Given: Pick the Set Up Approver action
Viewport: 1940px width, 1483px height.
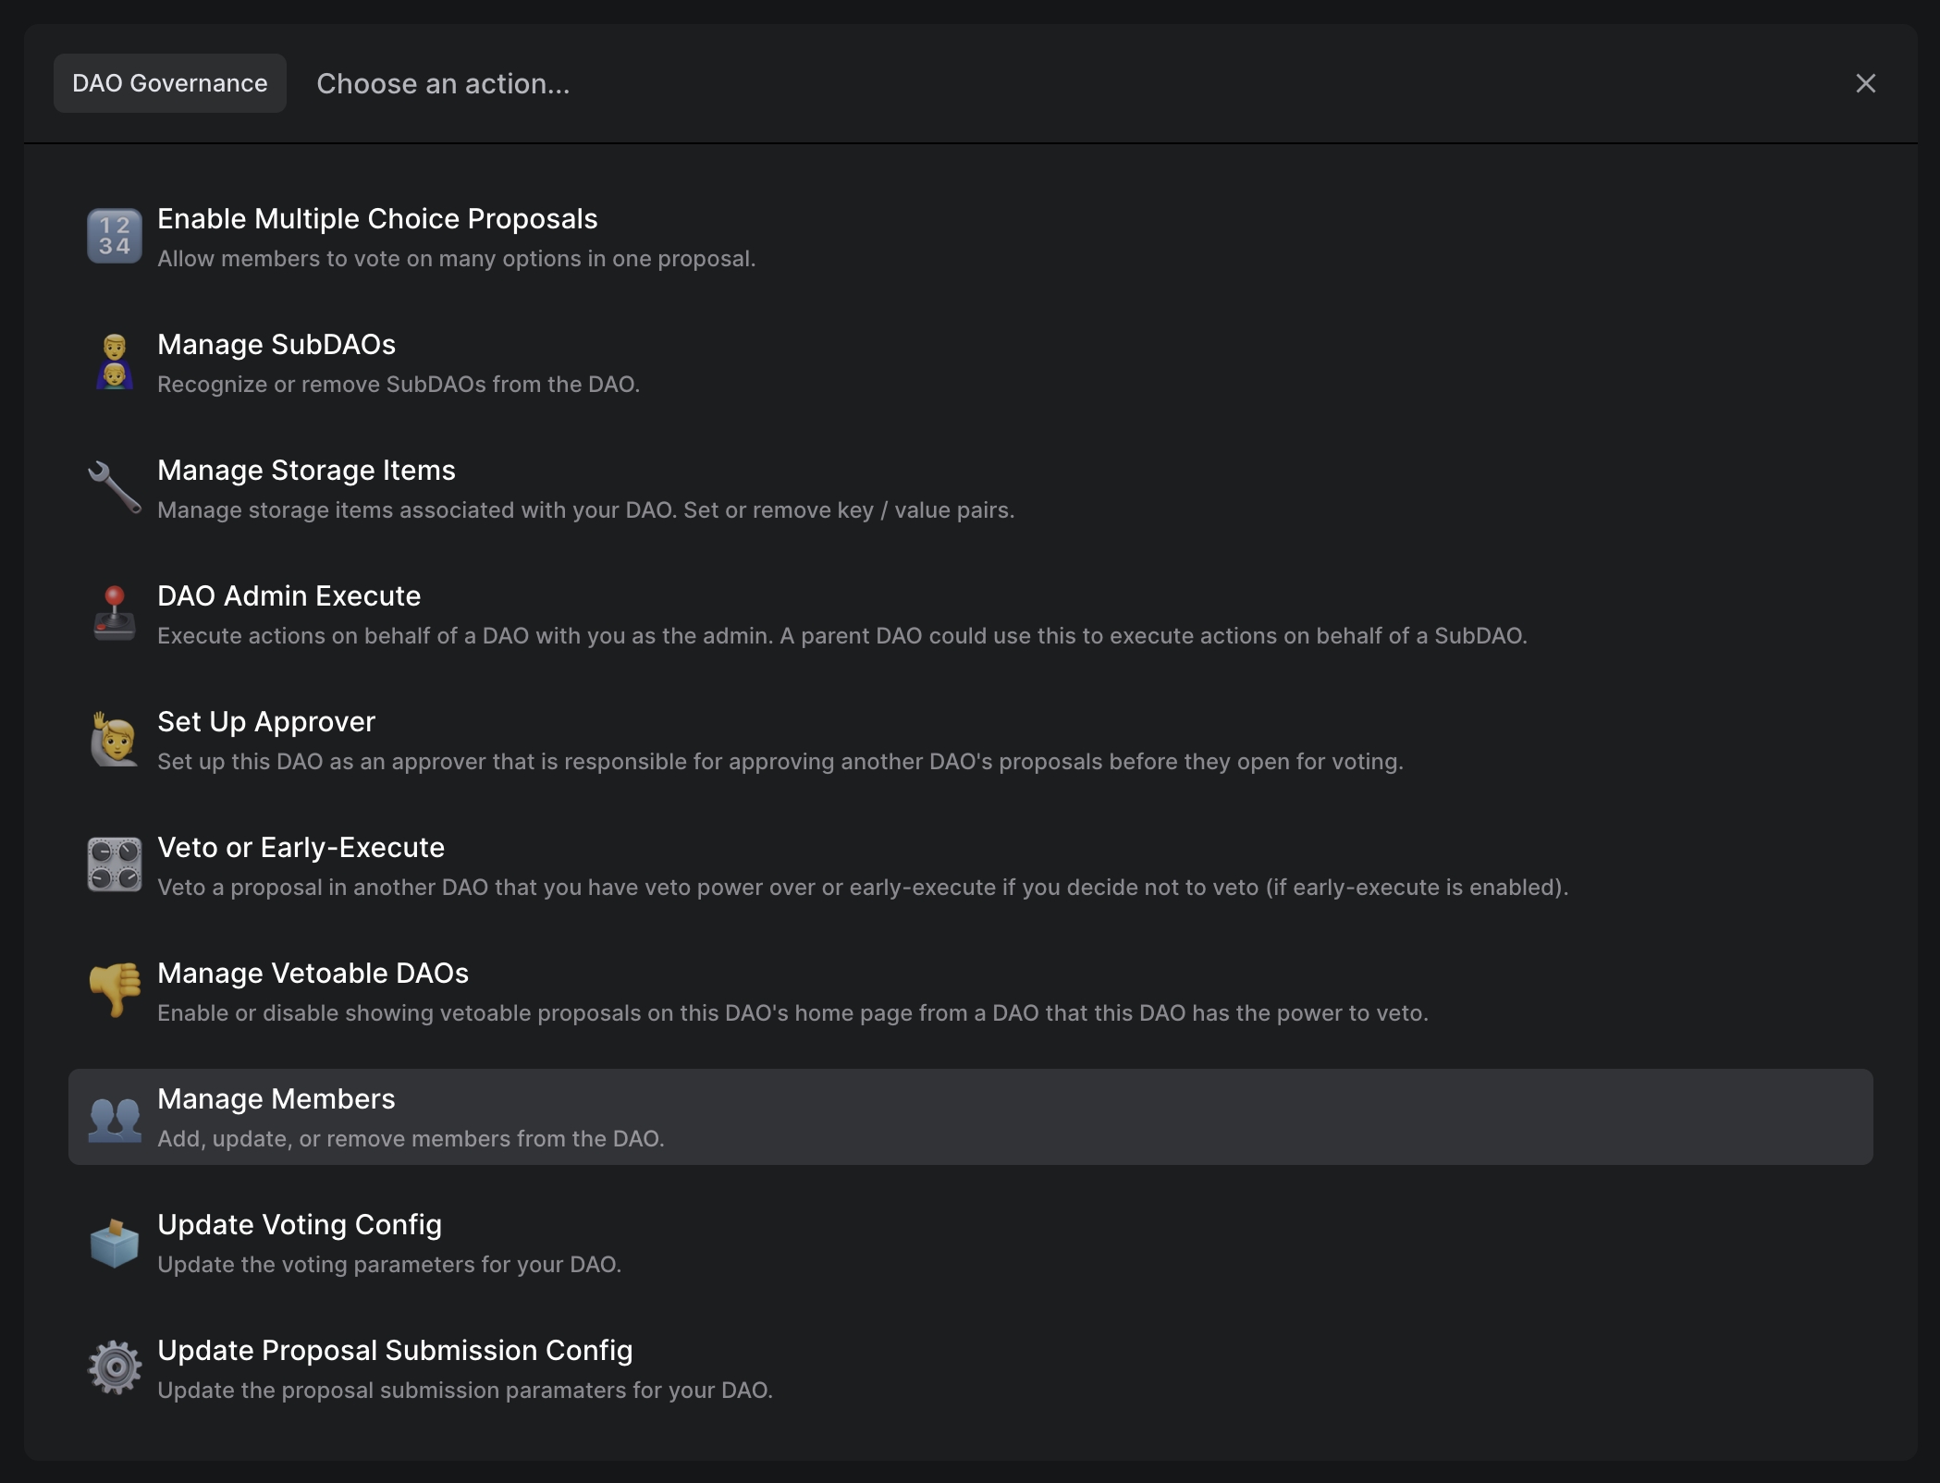Looking at the screenshot, I should (x=266, y=722).
